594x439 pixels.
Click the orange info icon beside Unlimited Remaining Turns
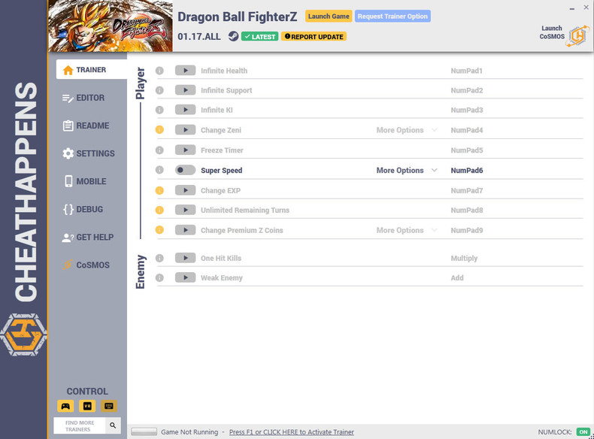[159, 210]
